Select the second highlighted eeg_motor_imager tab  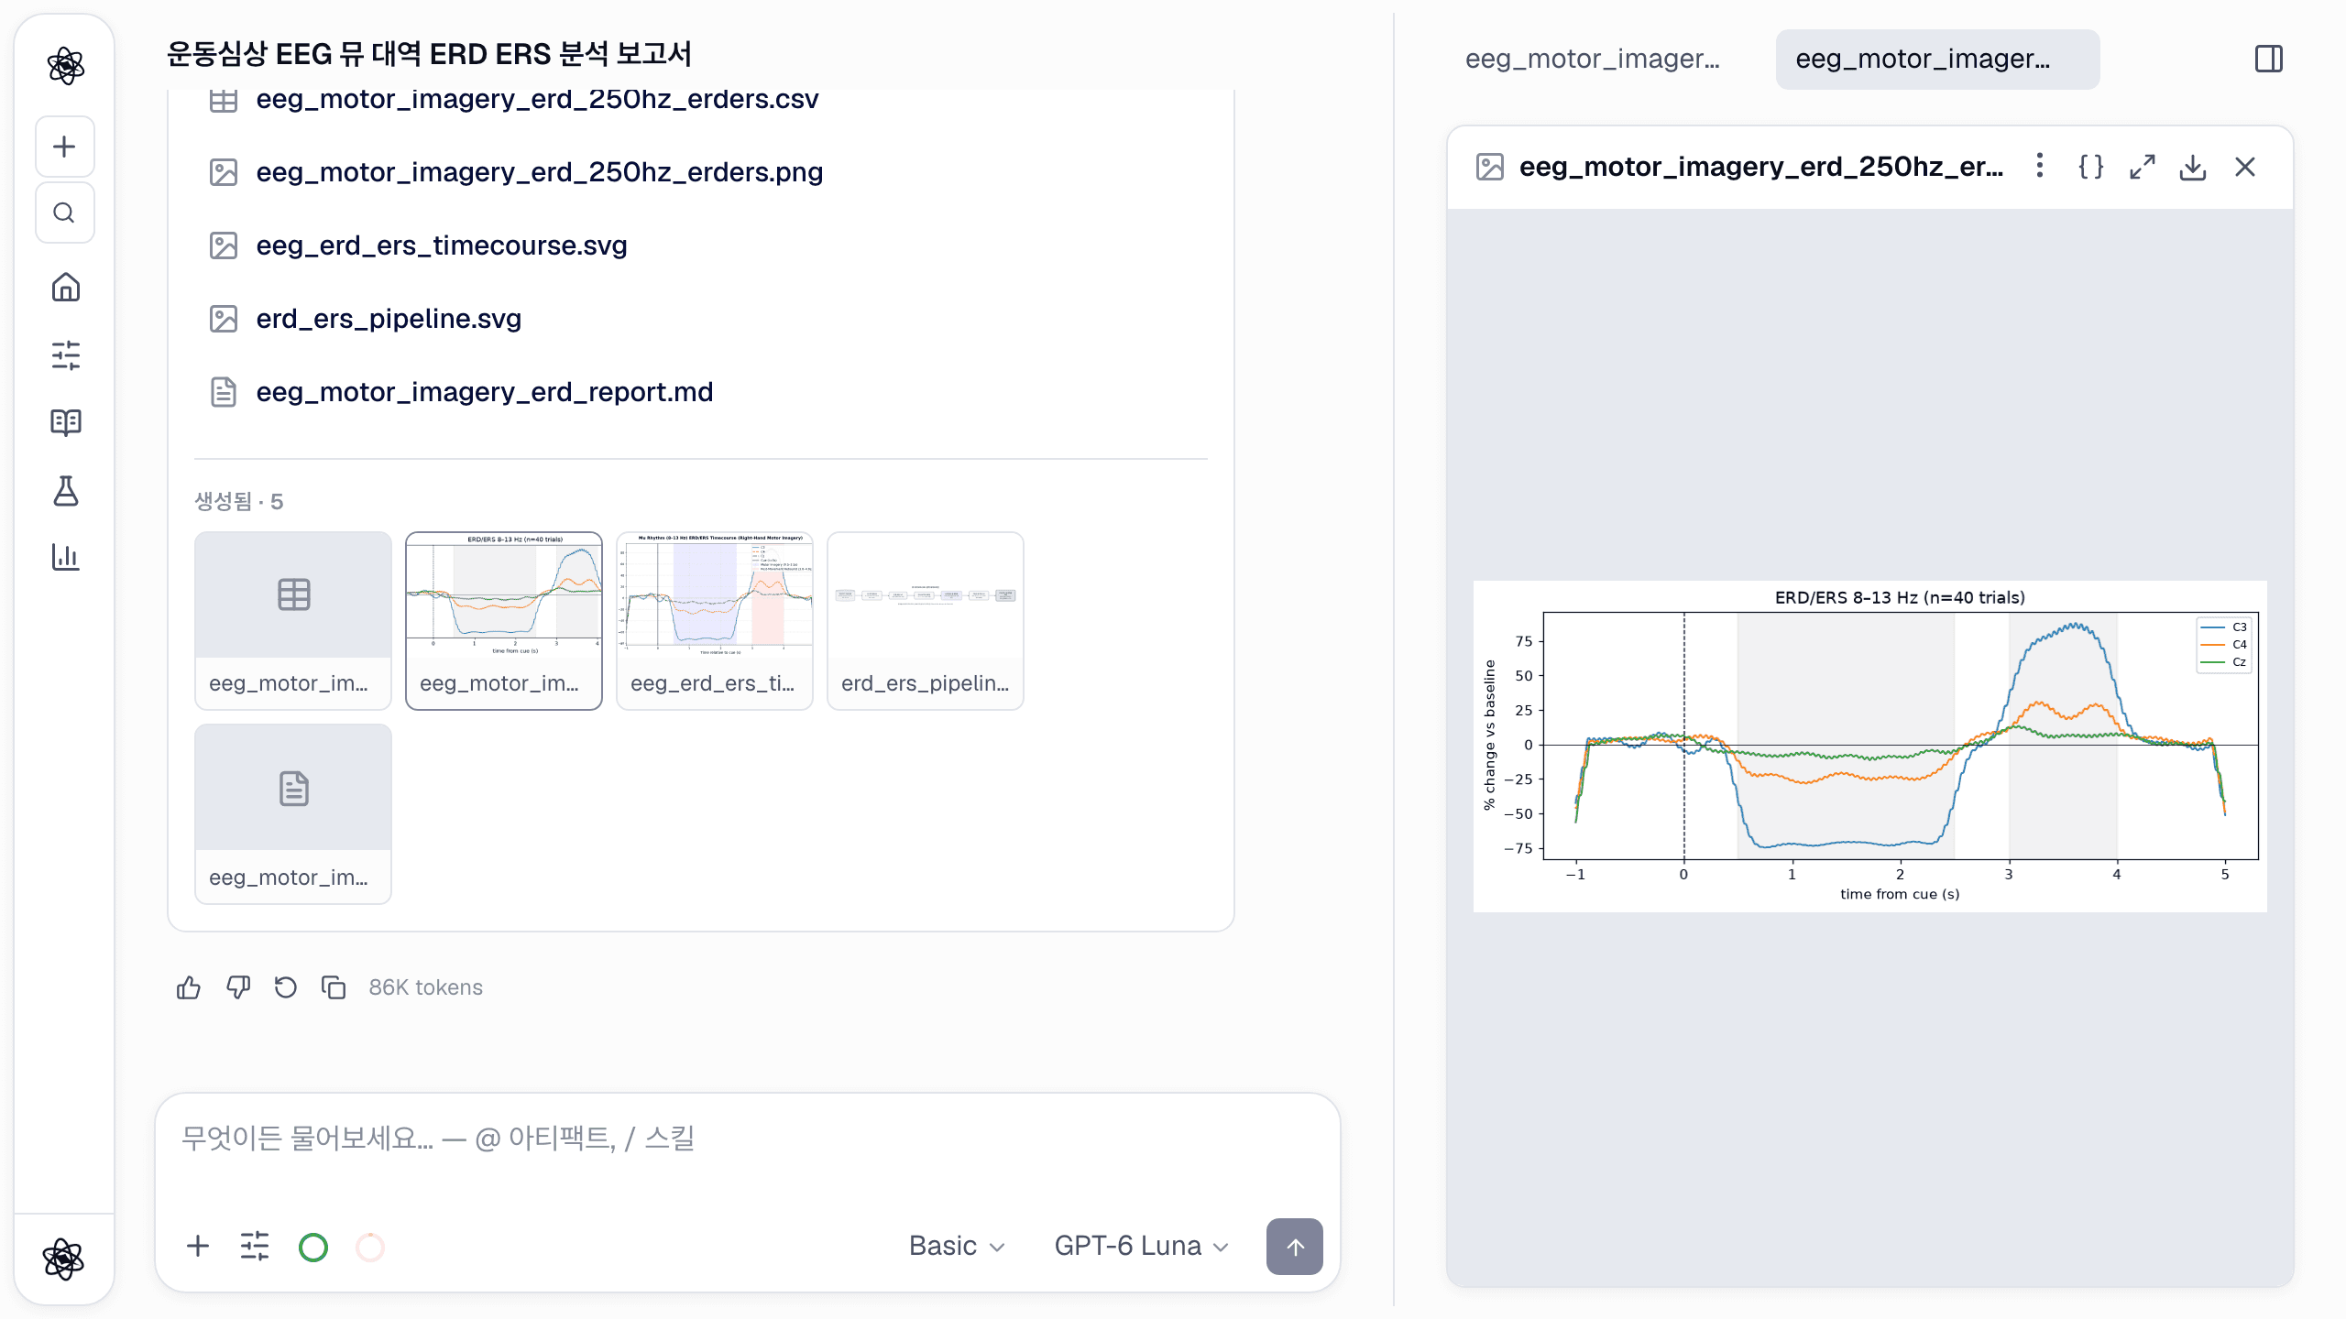[x=1937, y=60]
